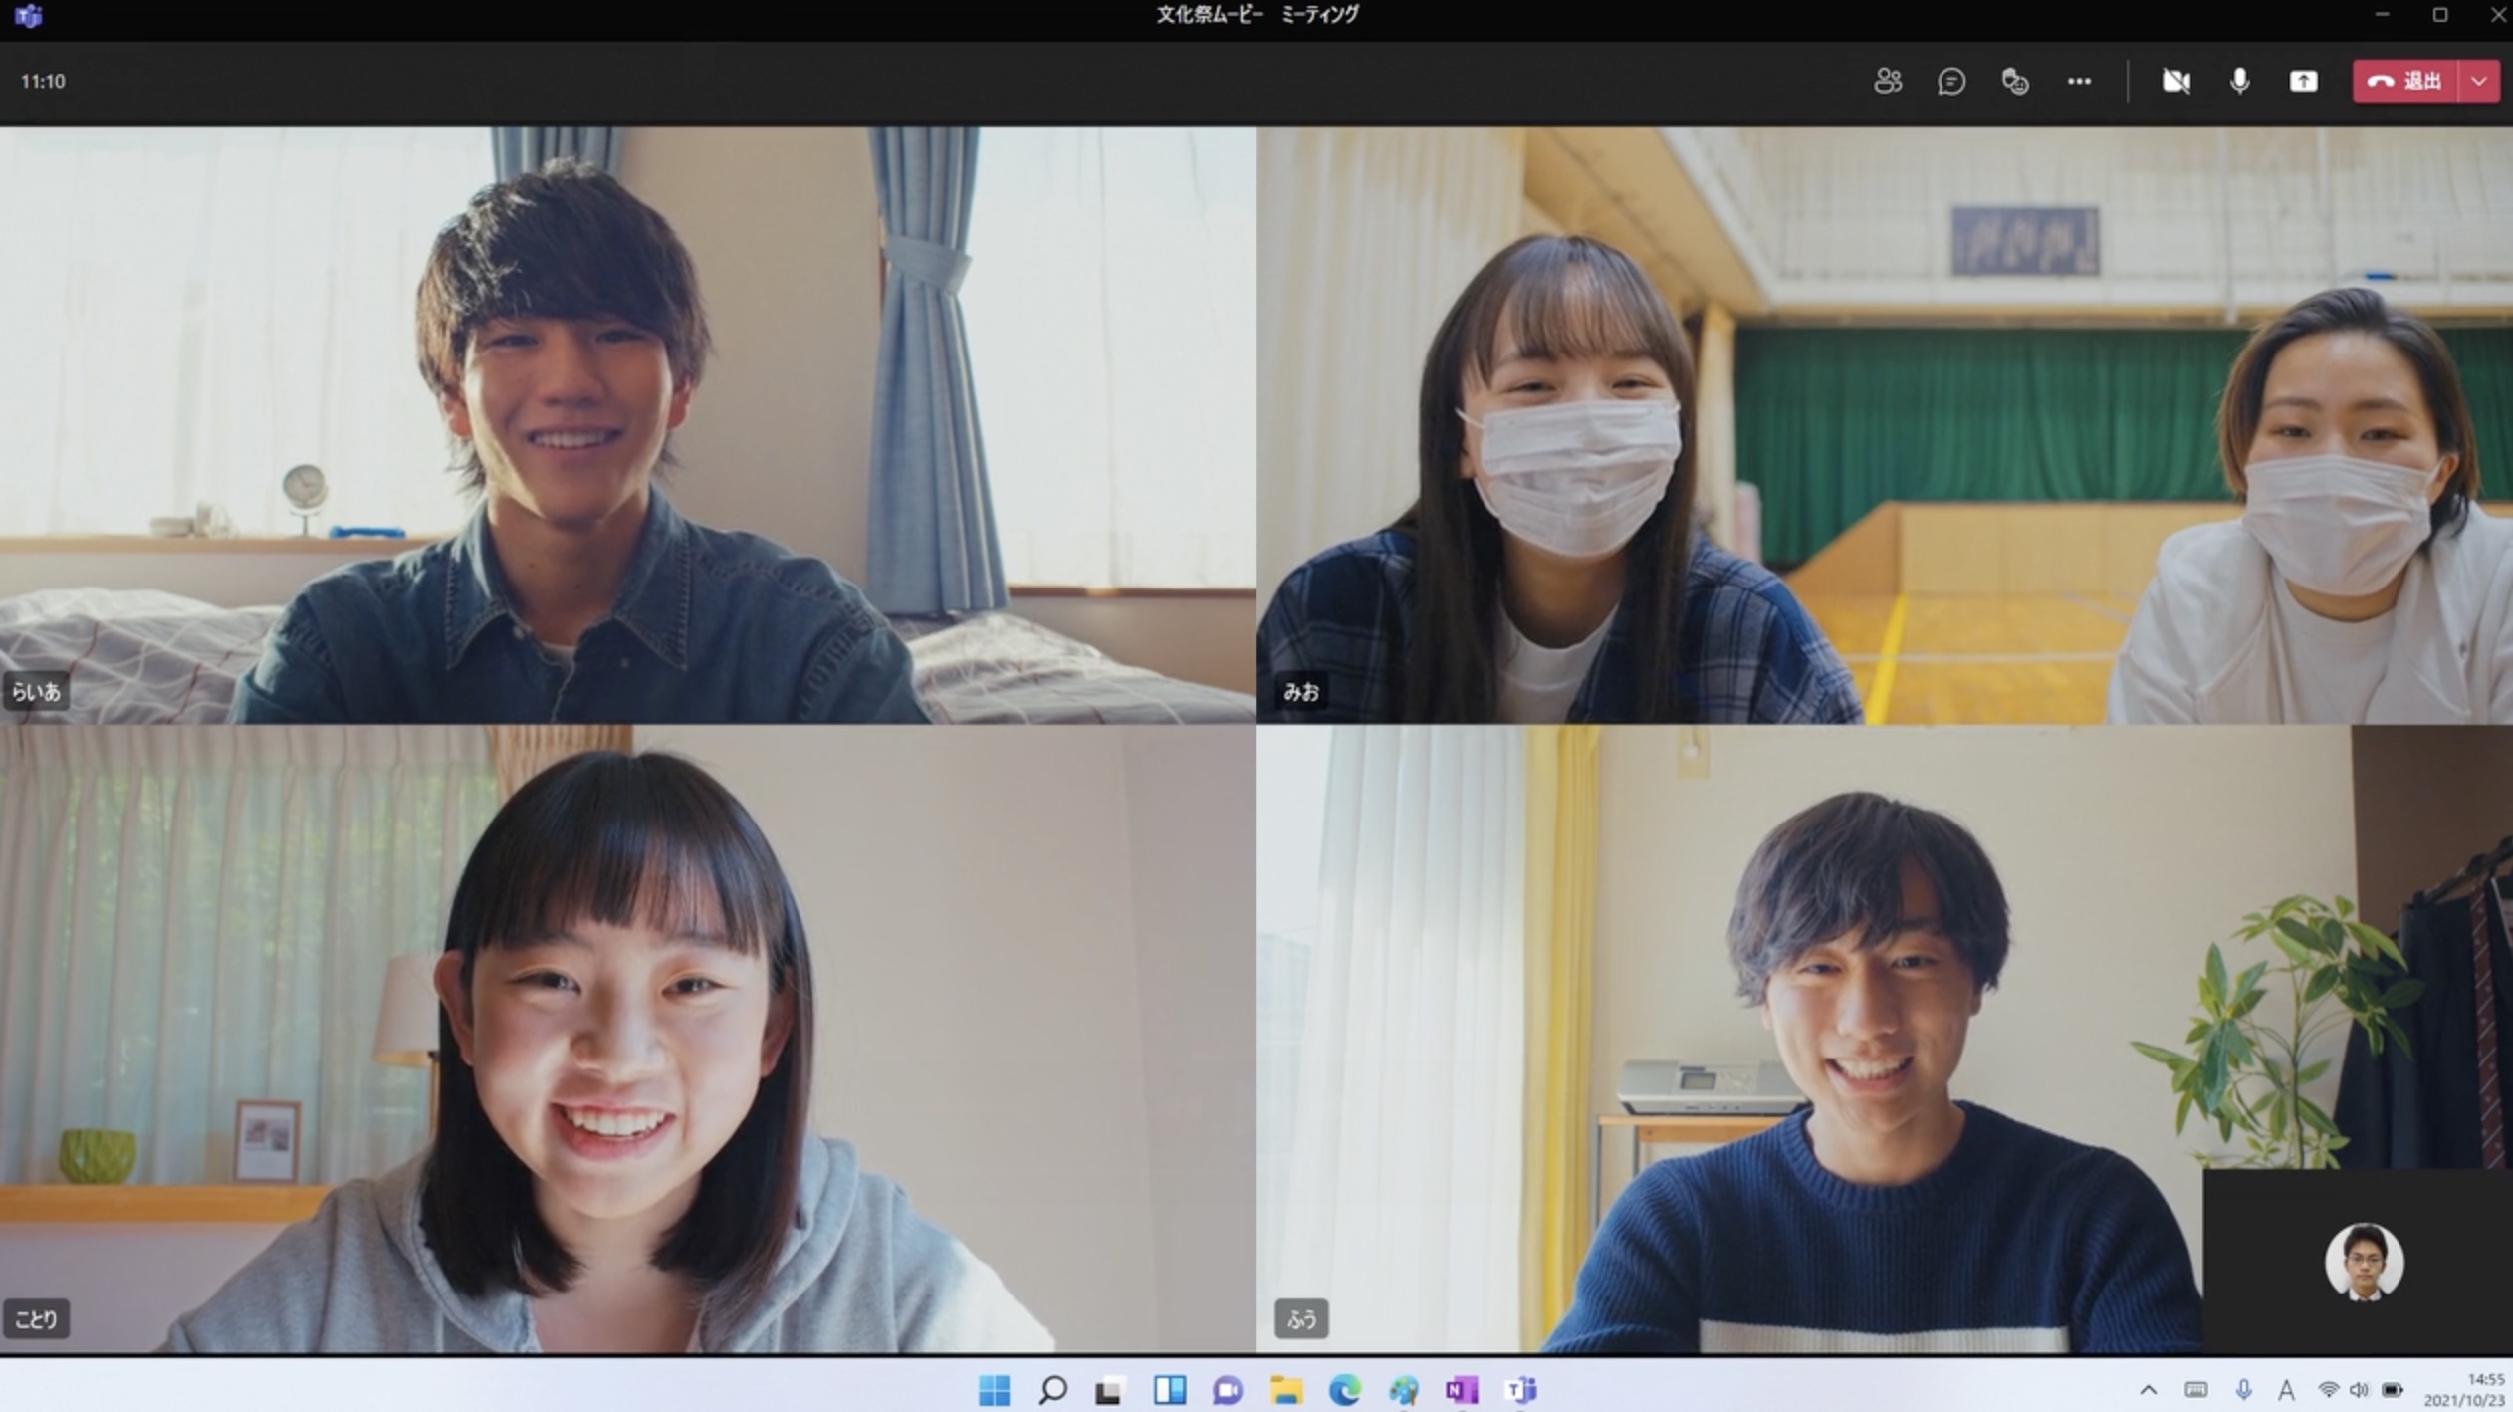Click the self-view avatar thumbnail
Screen dimensions: 2513x1412
[2364, 1262]
